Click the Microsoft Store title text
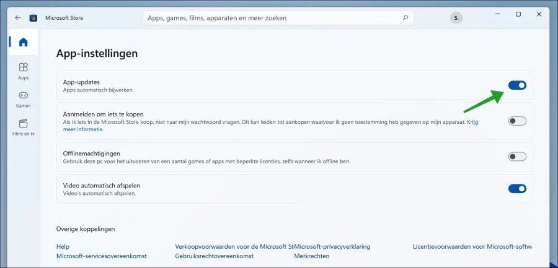Screen dimensions: 558x268 coord(64,18)
